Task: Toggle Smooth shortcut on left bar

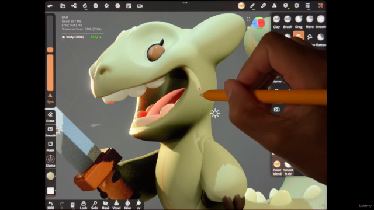Action: [50, 132]
